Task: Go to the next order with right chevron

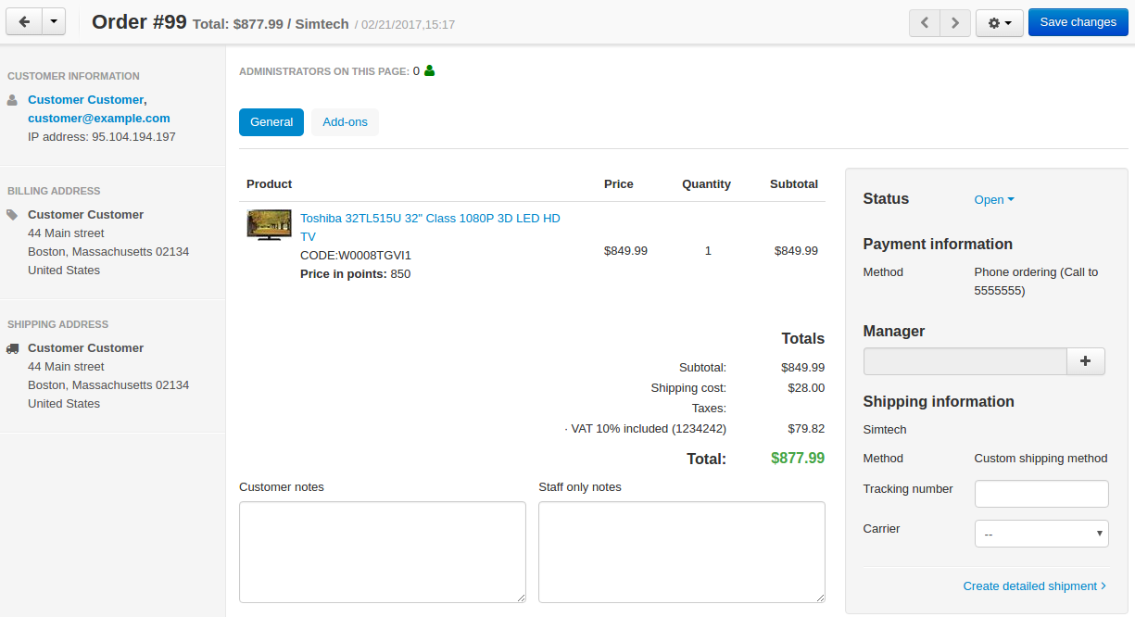Action: pos(955,23)
